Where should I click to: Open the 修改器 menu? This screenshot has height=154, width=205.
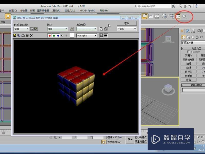24,11
